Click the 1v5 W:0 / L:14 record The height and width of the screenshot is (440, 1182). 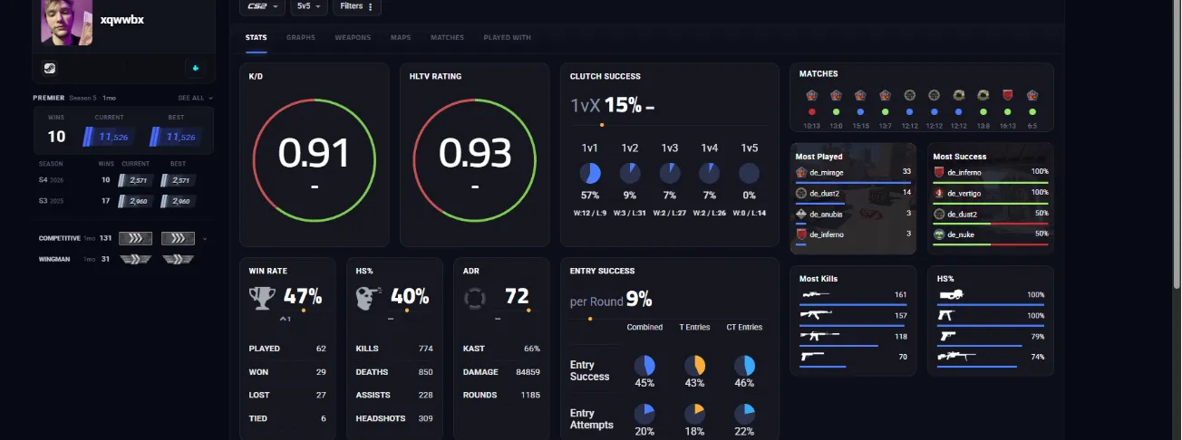pyautogui.click(x=749, y=213)
